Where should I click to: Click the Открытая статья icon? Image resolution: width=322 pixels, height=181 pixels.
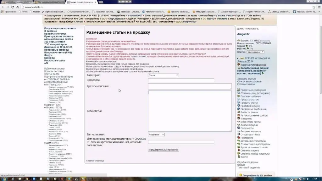coord(239,134)
